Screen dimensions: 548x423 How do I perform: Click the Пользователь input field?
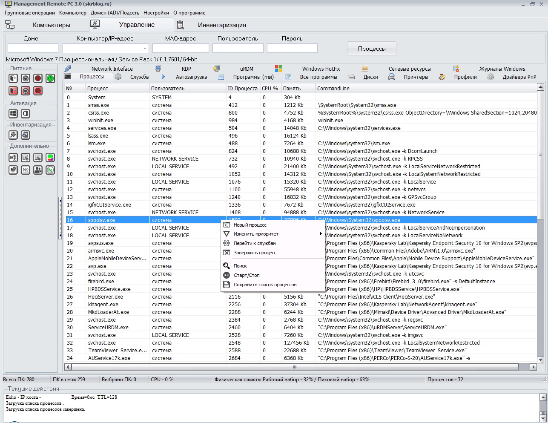pyautogui.click(x=238, y=48)
